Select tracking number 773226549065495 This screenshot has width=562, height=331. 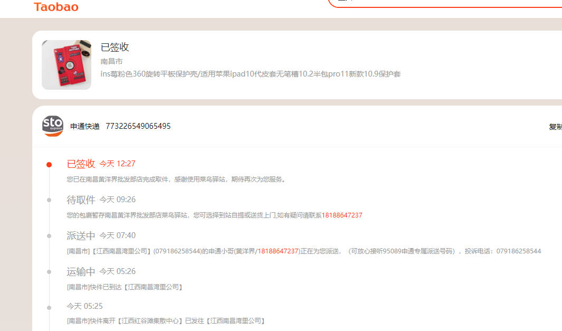138,126
